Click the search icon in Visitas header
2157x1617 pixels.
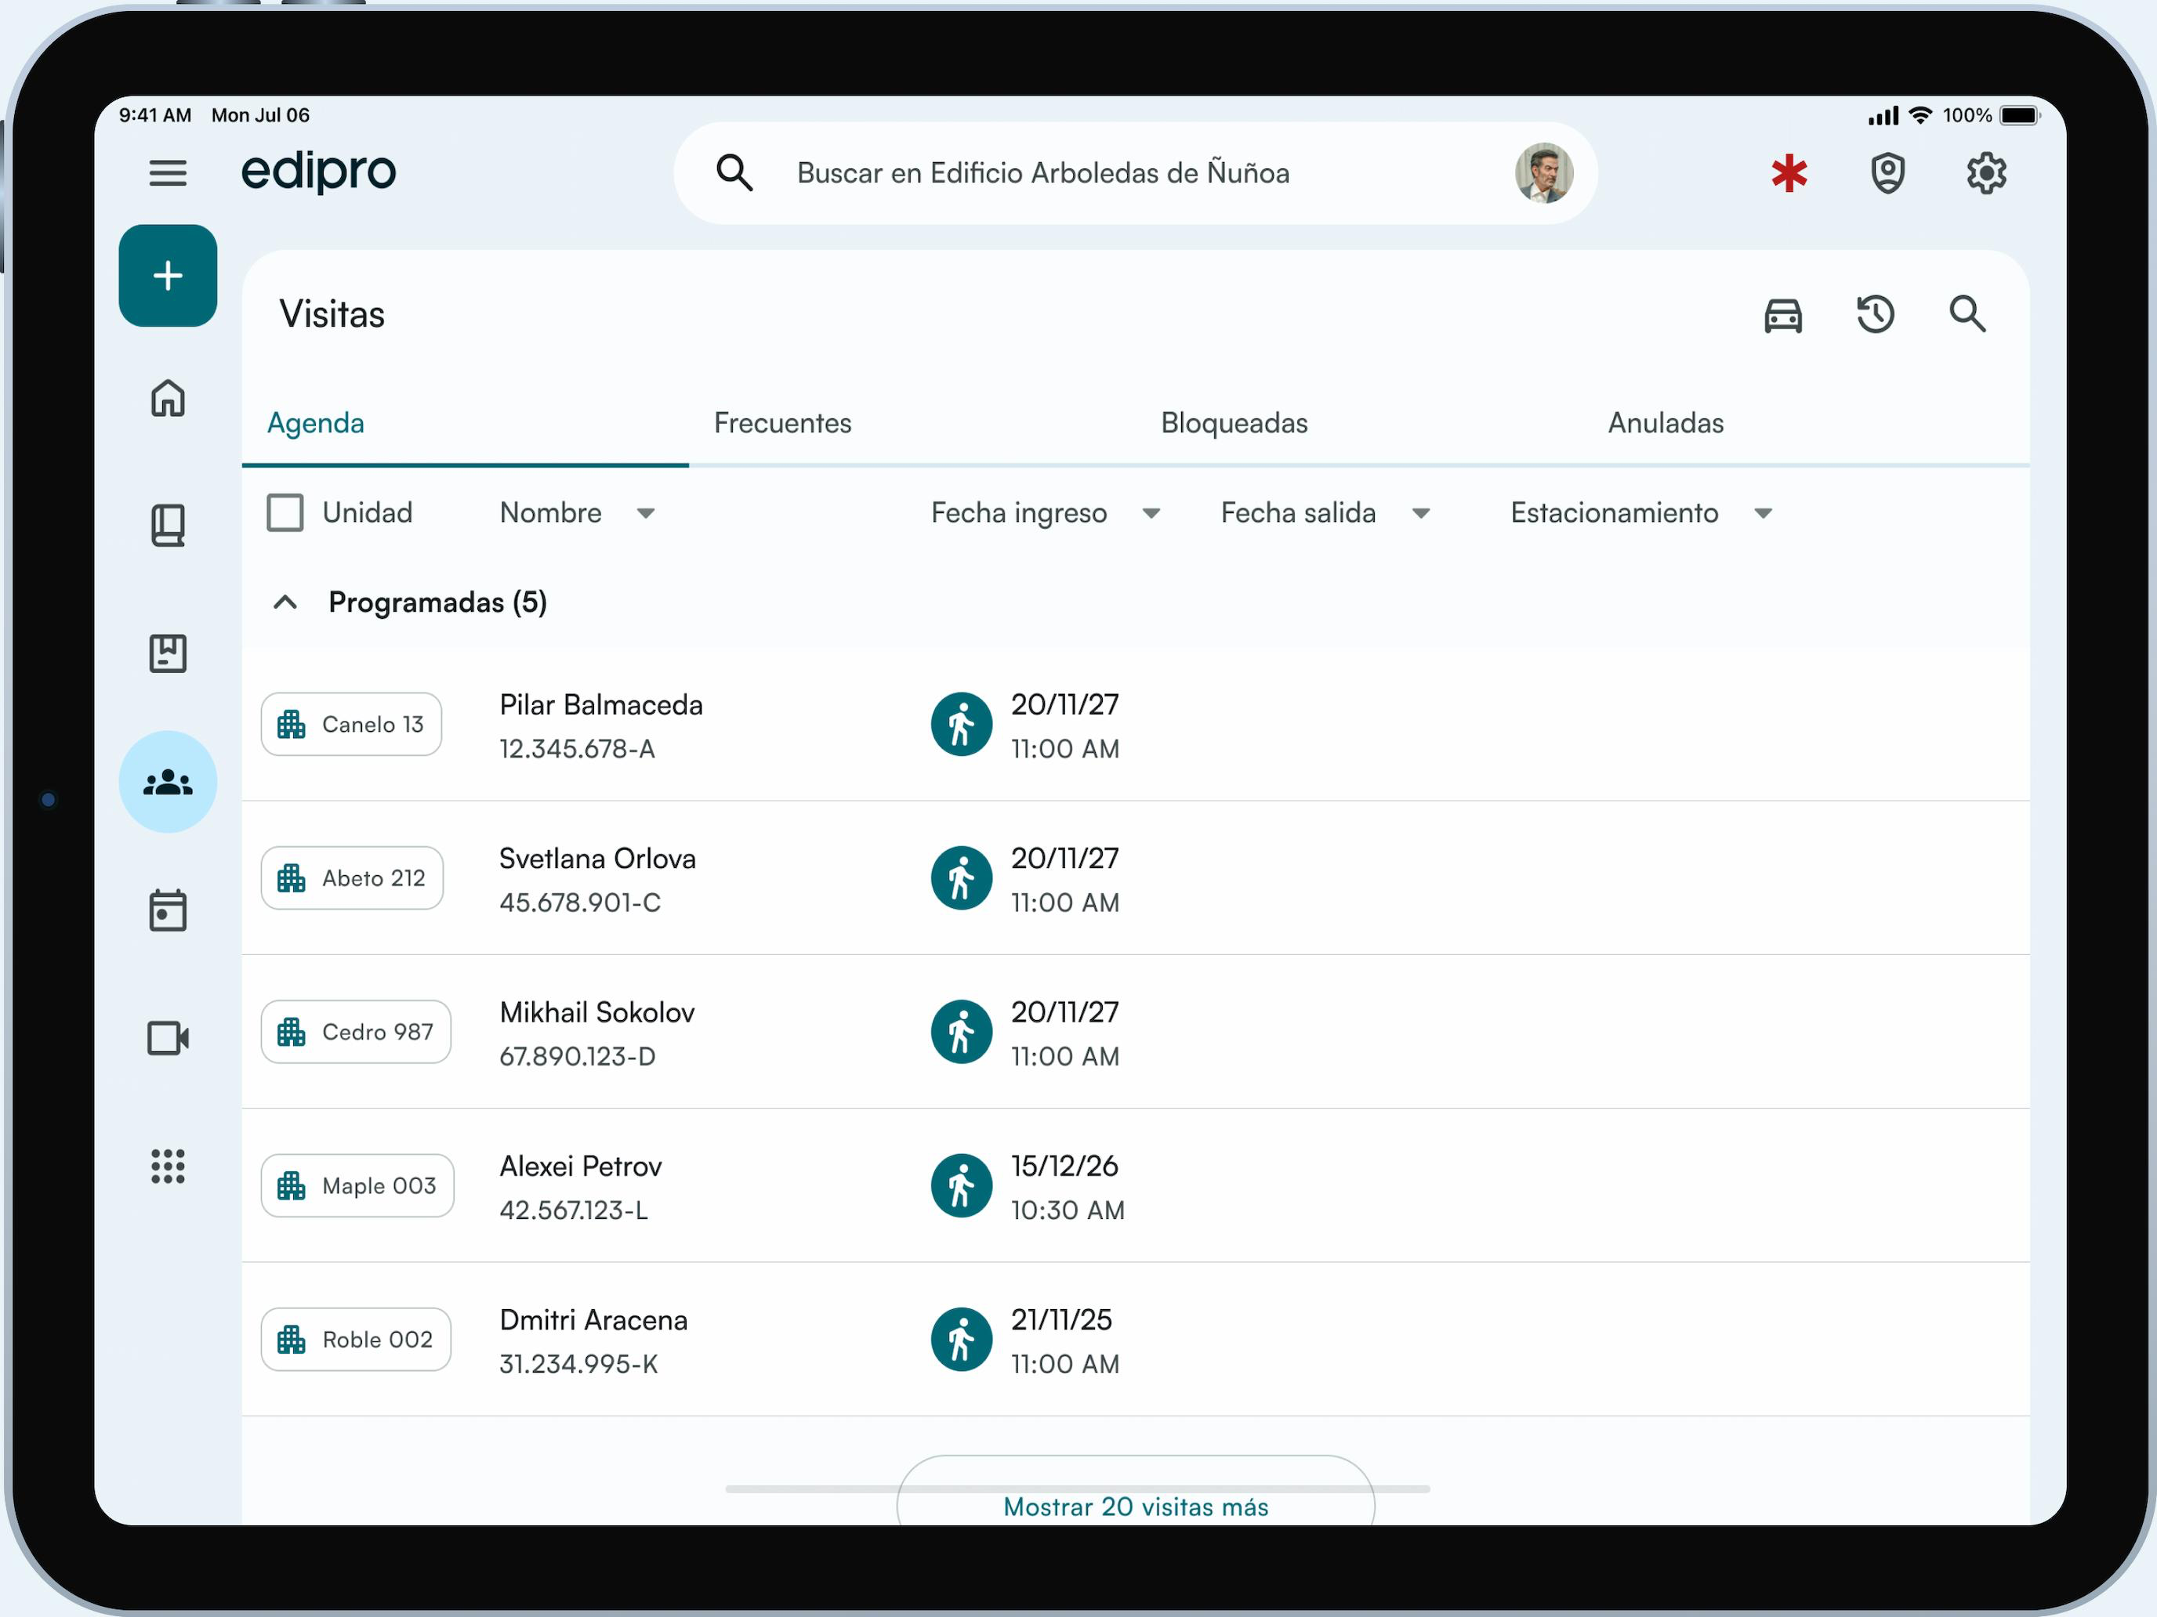coord(1967,314)
